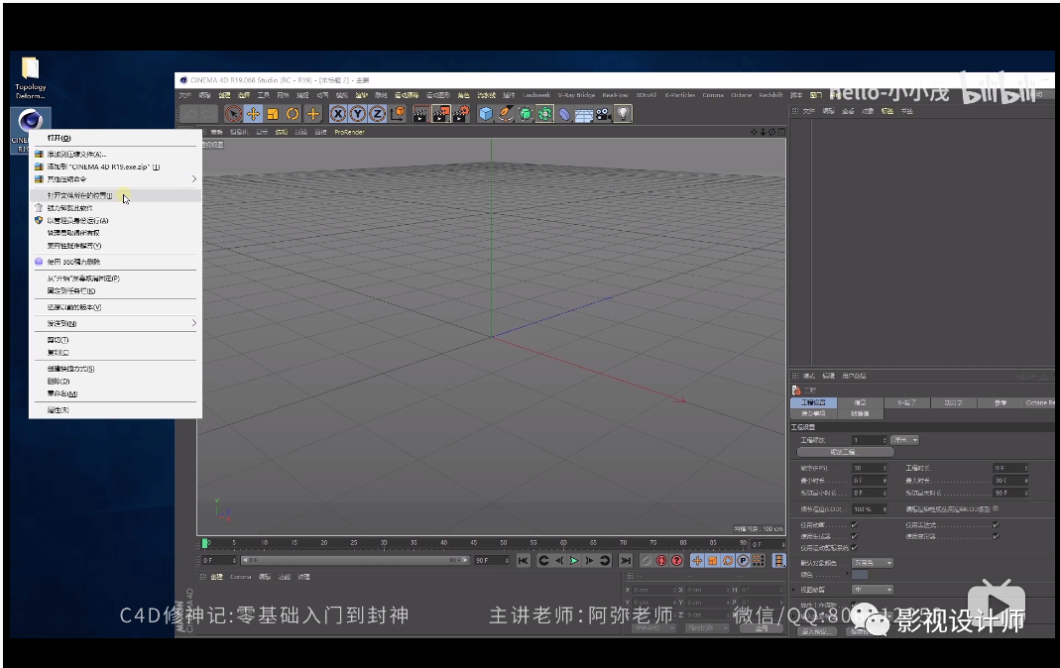Open default object color dropdown
This screenshot has width=1060, height=668.
pyautogui.click(x=873, y=563)
